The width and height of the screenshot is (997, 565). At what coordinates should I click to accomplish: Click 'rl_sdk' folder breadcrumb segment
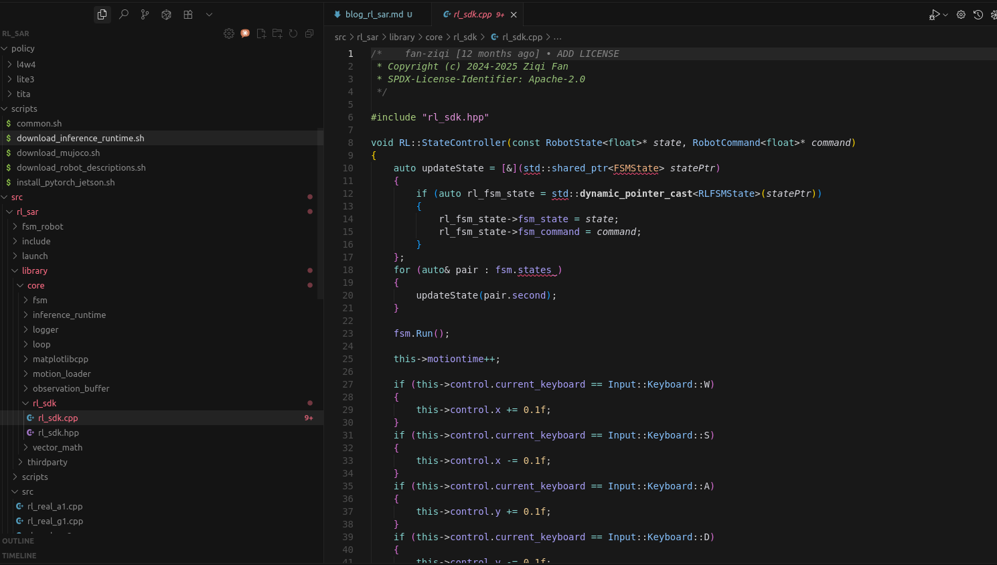(465, 37)
